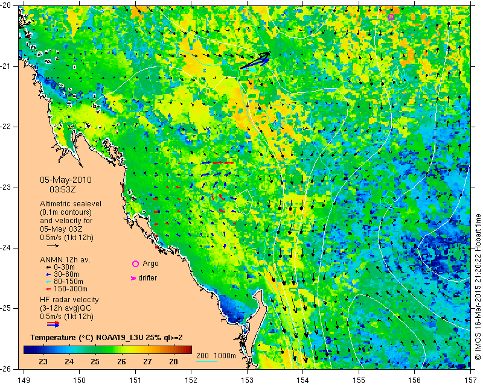Screen dimensions: 483x386
Task: Click the colorbar tick label 24
Action: 69,361
